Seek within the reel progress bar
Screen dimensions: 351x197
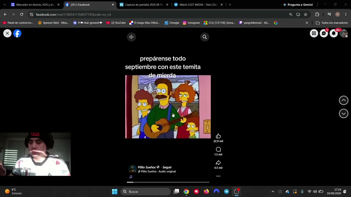tap(168, 182)
